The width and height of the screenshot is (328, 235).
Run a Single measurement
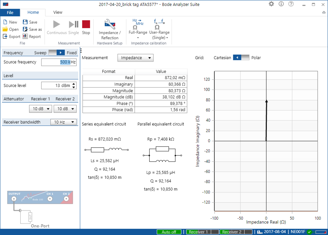[x=74, y=27]
